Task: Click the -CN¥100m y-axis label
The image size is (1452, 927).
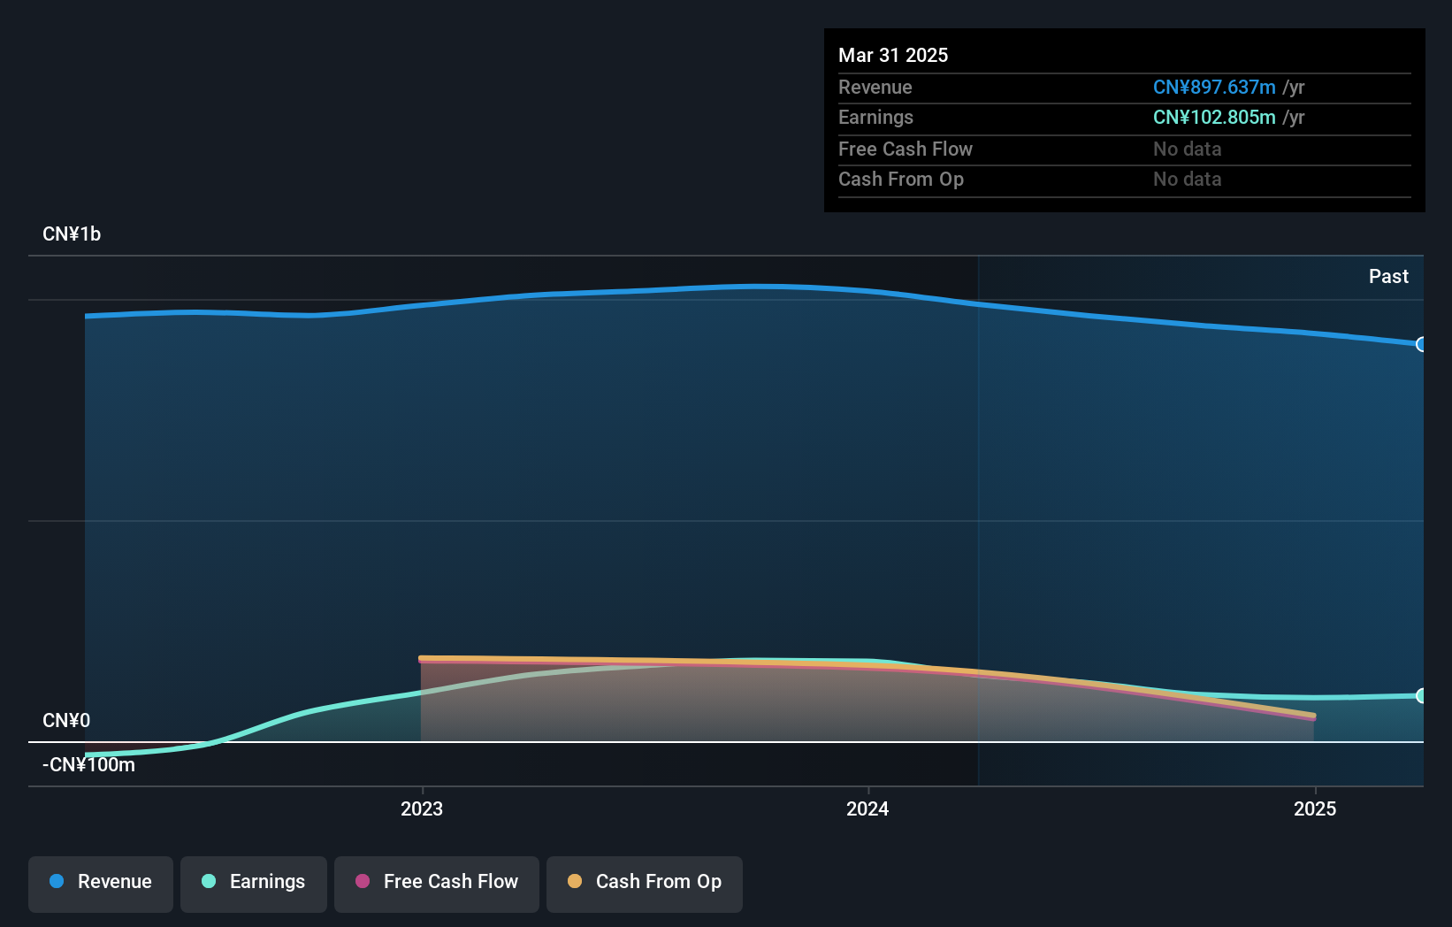Action: (88, 764)
